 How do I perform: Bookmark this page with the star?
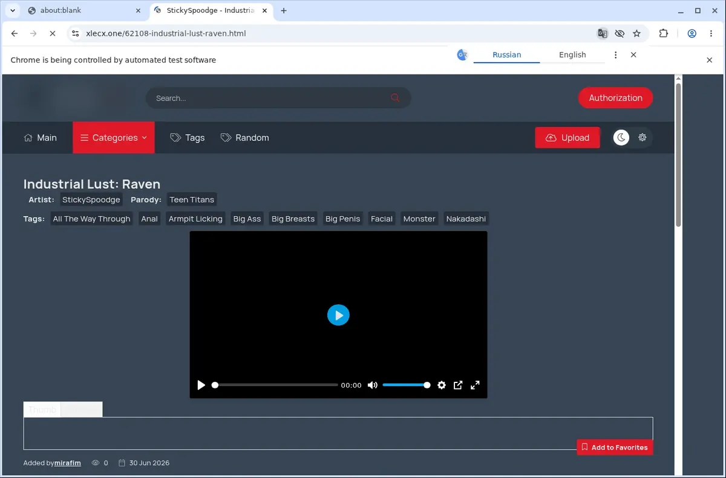pyautogui.click(x=636, y=34)
